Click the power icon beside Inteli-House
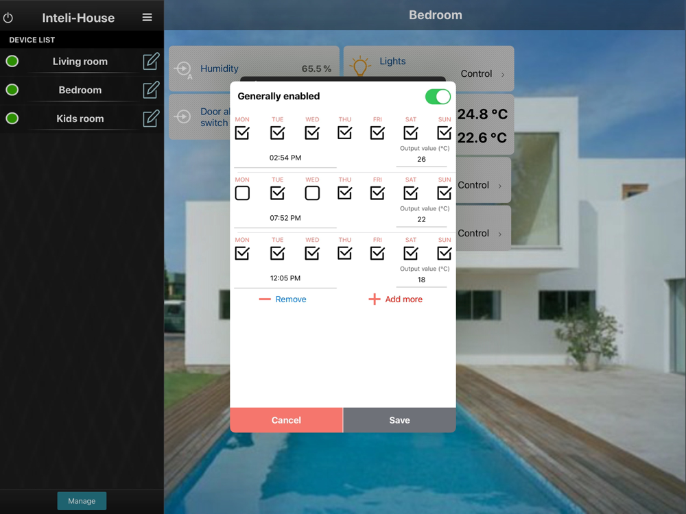 8,18
